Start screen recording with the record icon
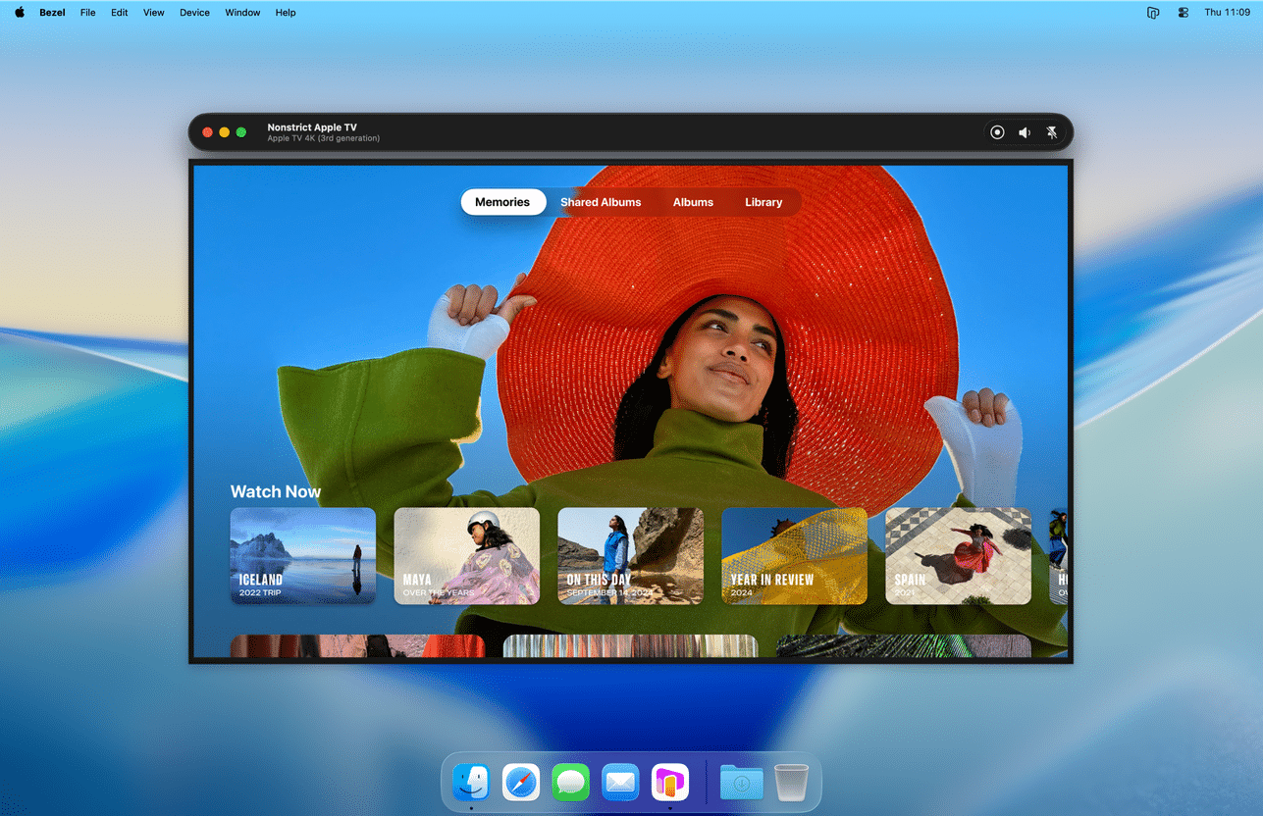This screenshot has height=816, width=1263. pos(997,132)
